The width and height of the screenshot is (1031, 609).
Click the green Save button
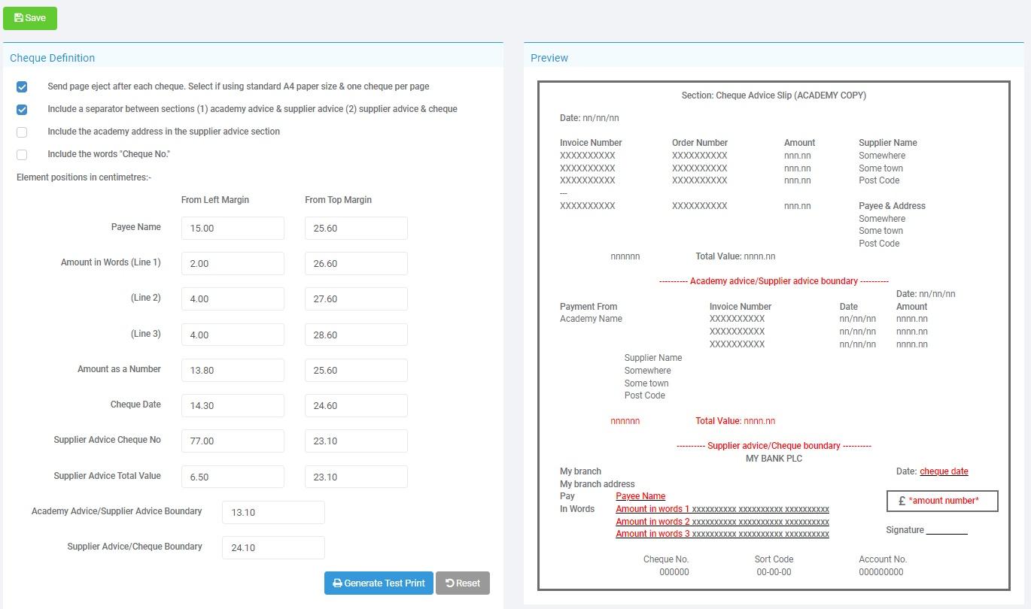tap(30, 17)
